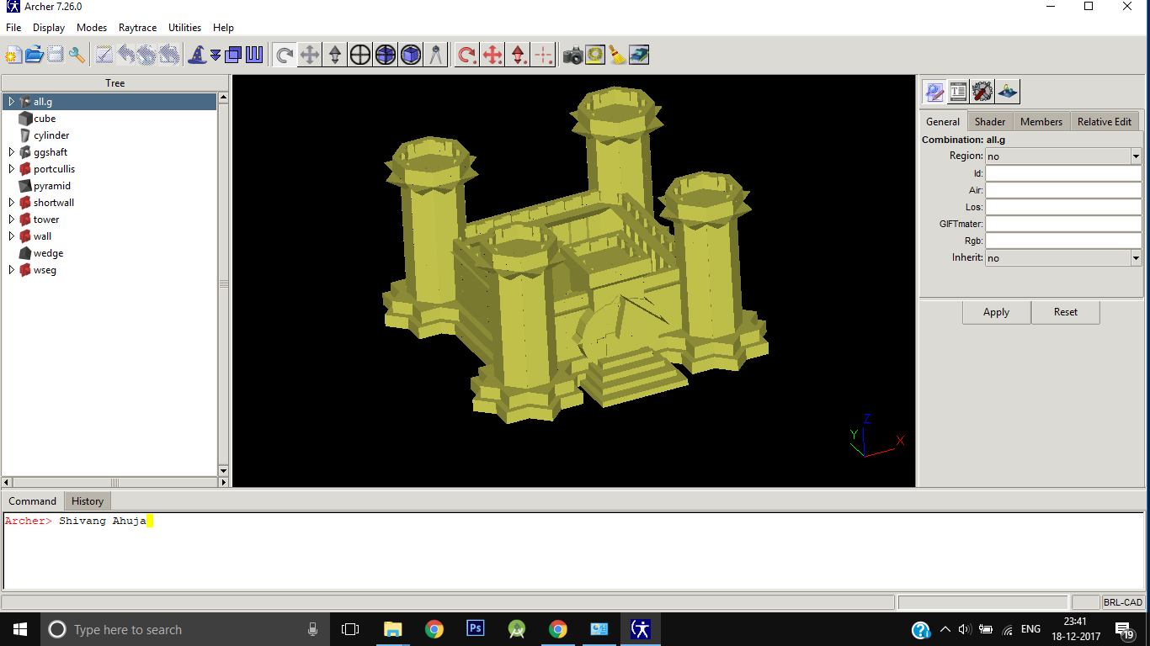This screenshot has width=1150, height=646.
Task: Click the Rgb input field
Action: tap(1063, 241)
